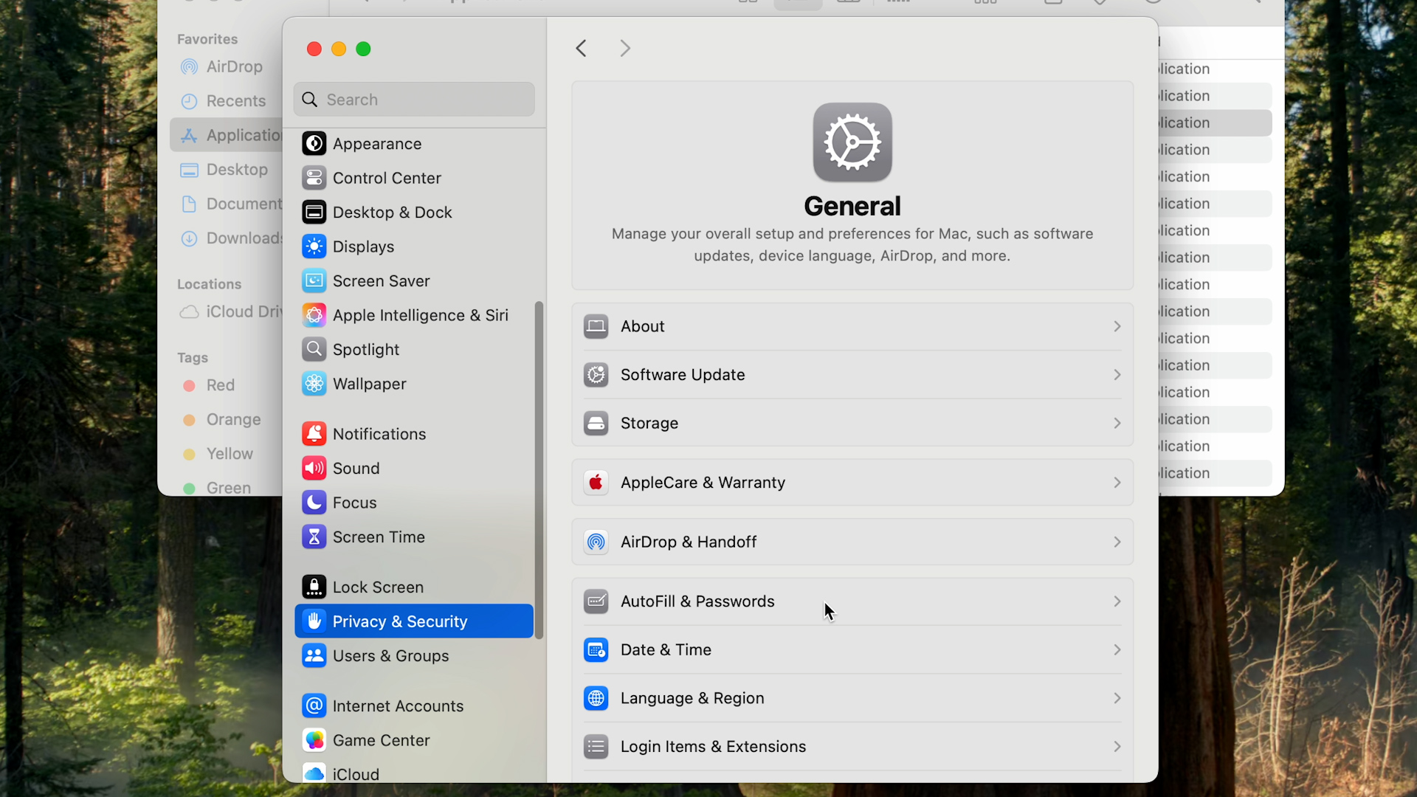Viewport: 1417px width, 797px height.
Task: Expand AppleCare & Warranty row chevron
Action: [x=1117, y=483]
